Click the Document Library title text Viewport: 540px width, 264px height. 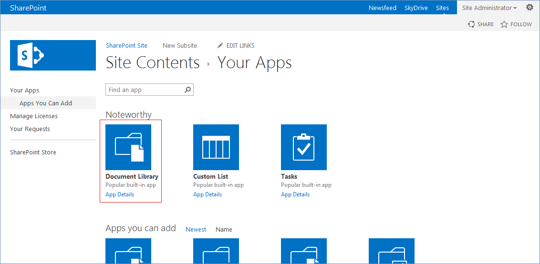coord(132,177)
